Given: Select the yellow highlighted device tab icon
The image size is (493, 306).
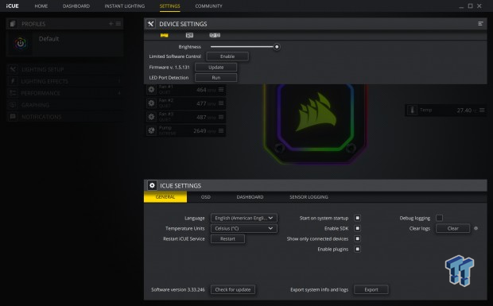Looking at the screenshot, I should coord(164,35).
